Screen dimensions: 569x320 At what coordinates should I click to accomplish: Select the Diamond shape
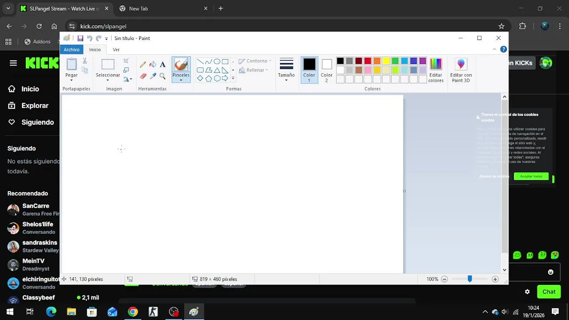pos(200,79)
